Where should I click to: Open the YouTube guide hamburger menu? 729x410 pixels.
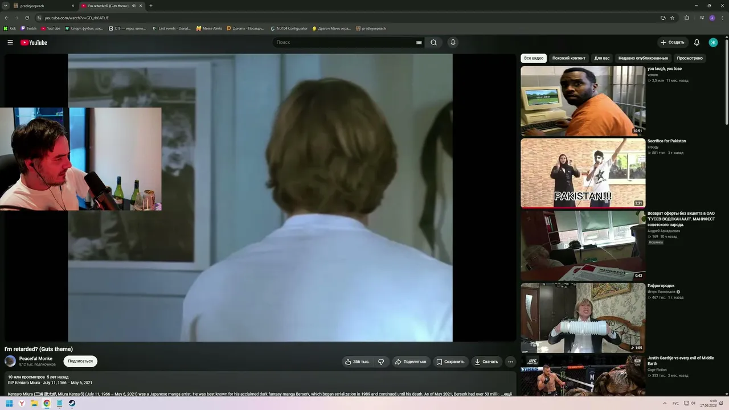tap(10, 43)
